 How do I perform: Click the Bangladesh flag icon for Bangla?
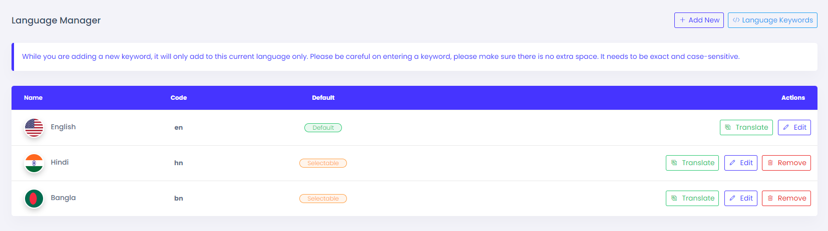(34, 199)
